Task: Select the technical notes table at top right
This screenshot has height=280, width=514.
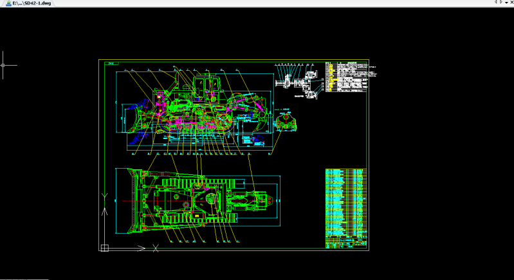Action: (x=347, y=77)
